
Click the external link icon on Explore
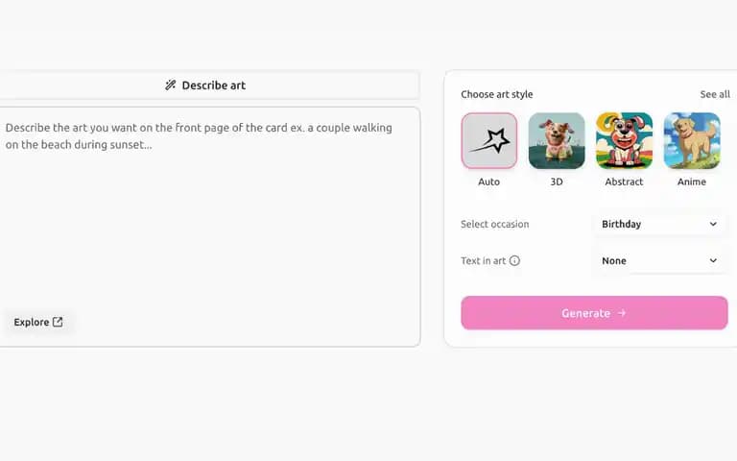click(x=58, y=322)
